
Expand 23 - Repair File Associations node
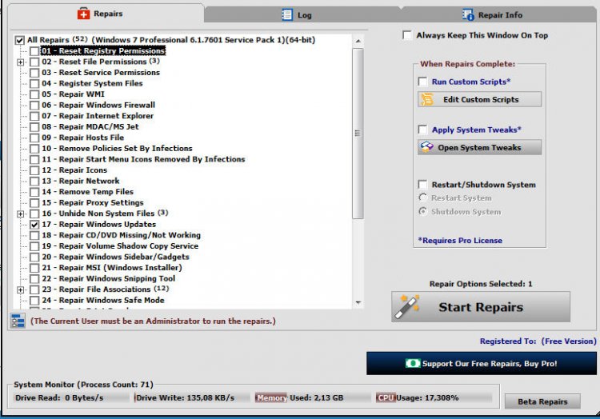[20, 289]
